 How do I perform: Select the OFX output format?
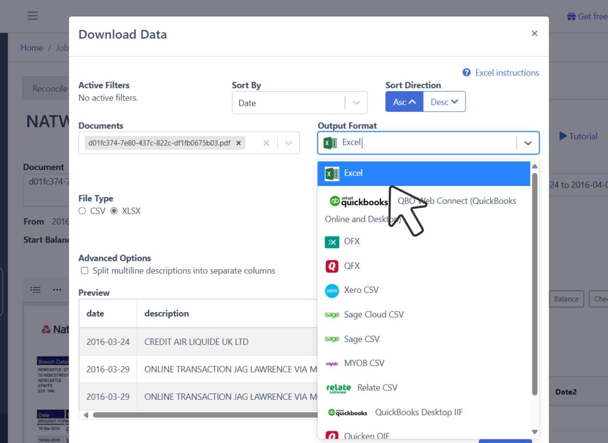(x=424, y=241)
